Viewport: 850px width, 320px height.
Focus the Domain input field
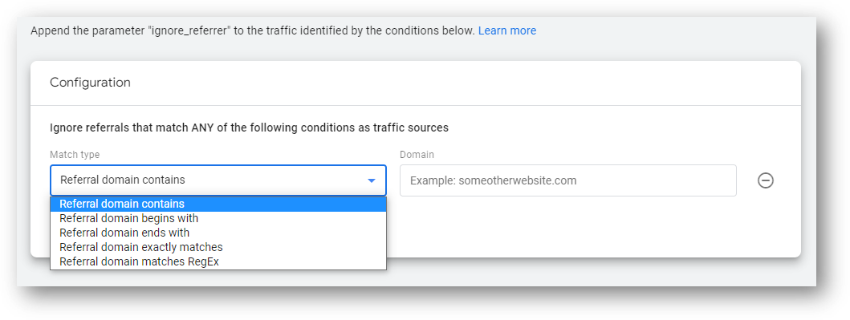pyautogui.click(x=568, y=180)
